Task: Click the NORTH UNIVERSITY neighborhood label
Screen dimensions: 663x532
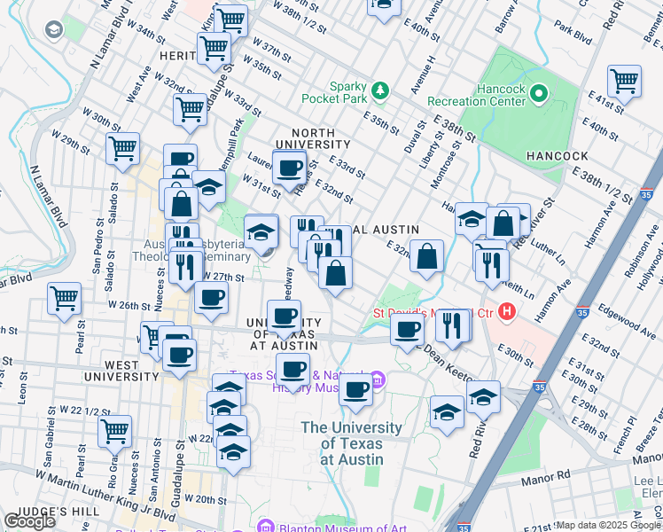Action: click(313, 138)
